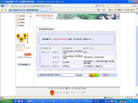Click the red submit button beside captcha
Viewport: 138px width, 103px height.
click(x=106, y=75)
